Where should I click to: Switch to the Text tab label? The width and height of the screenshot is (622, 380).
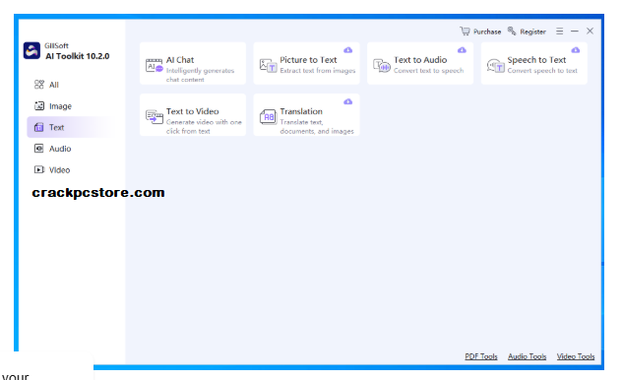[56, 127]
